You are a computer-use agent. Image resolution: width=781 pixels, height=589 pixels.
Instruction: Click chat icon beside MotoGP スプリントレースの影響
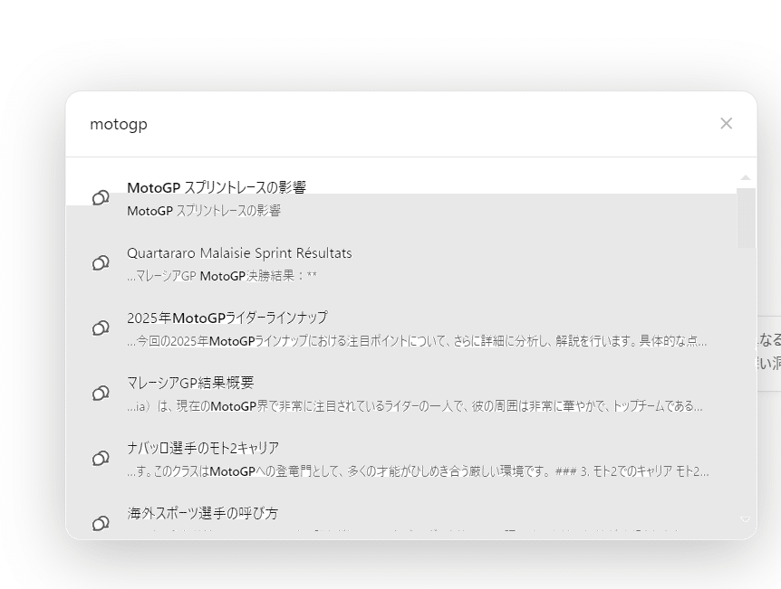coord(101,198)
